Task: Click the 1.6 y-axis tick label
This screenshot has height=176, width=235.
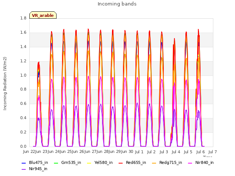Action: click(23, 33)
